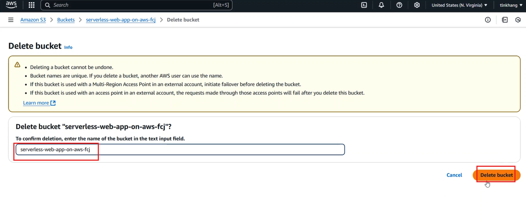Viewport: 526px width, 221px height.
Task: Click the search magnifier icon
Action: pyautogui.click(x=48, y=5)
